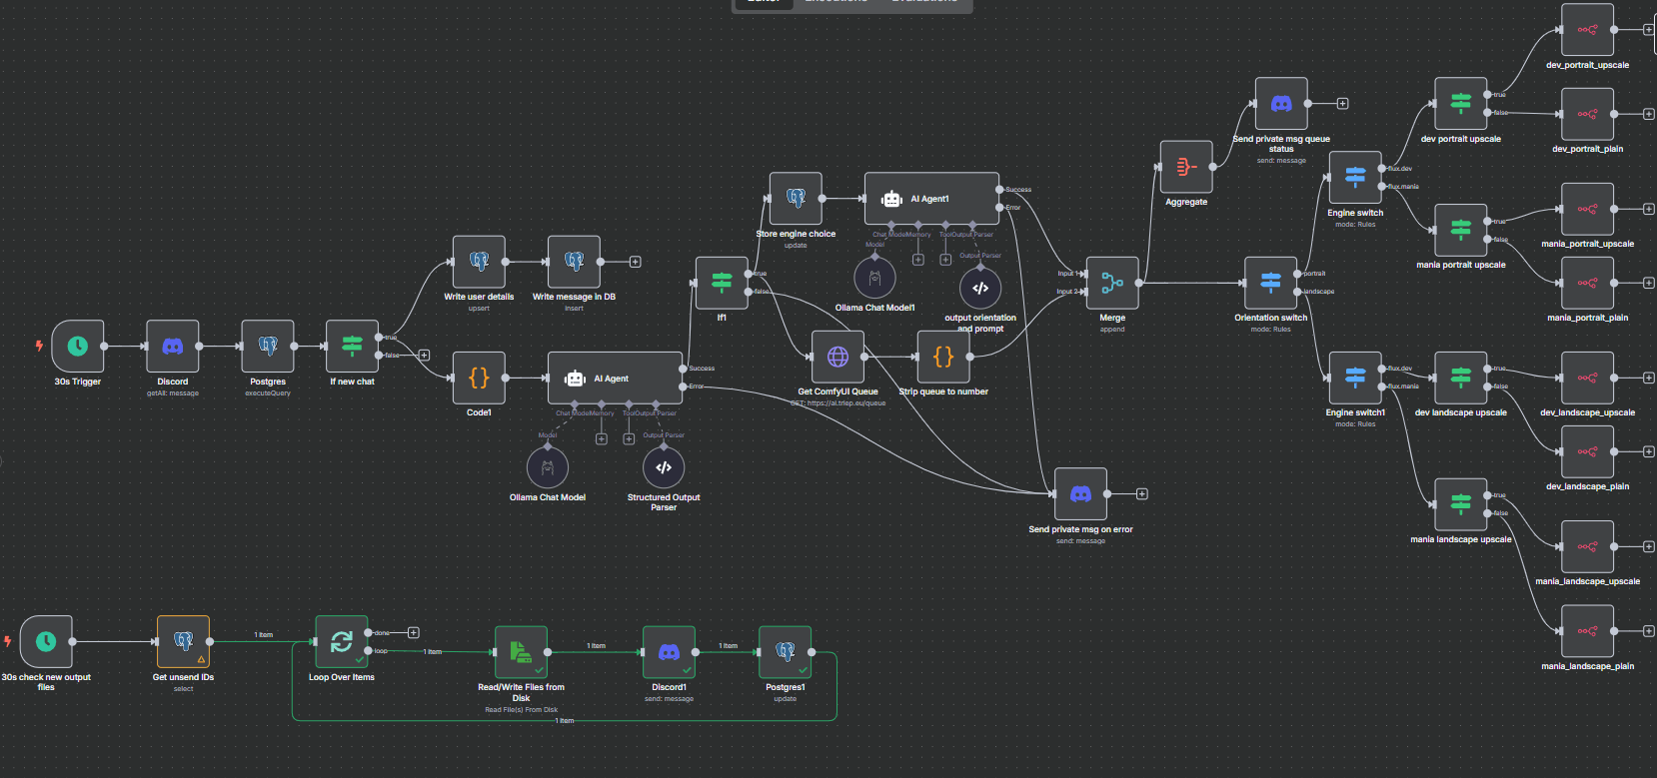Open the Aggregate node
This screenshot has height=778, width=1657.
tap(1186, 167)
